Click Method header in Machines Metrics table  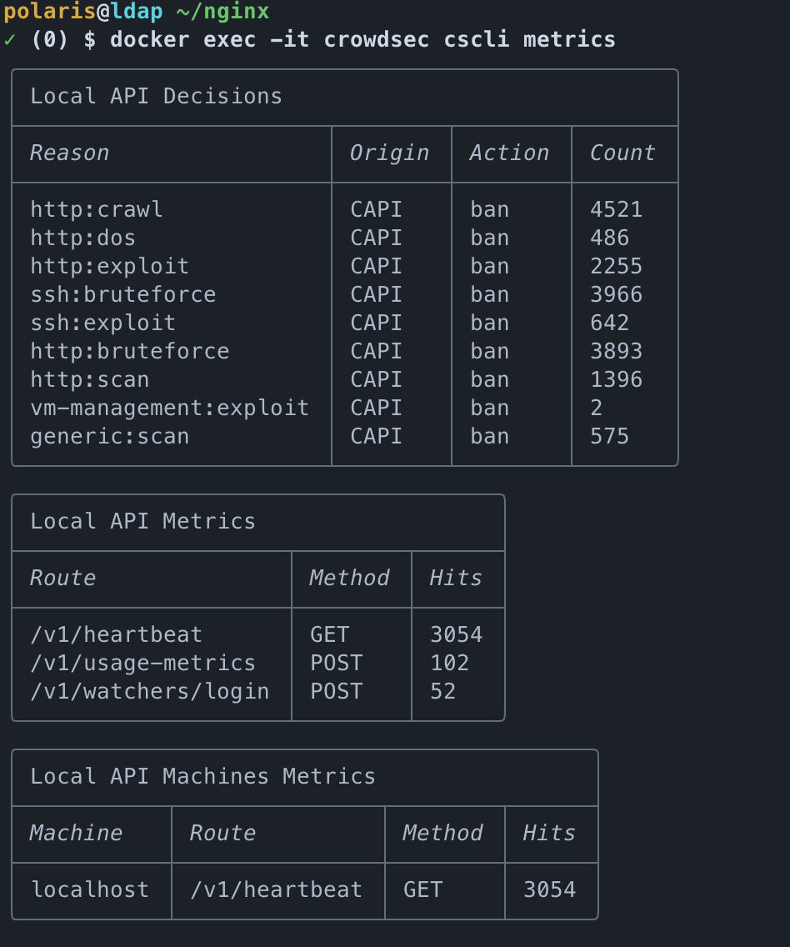(442, 834)
